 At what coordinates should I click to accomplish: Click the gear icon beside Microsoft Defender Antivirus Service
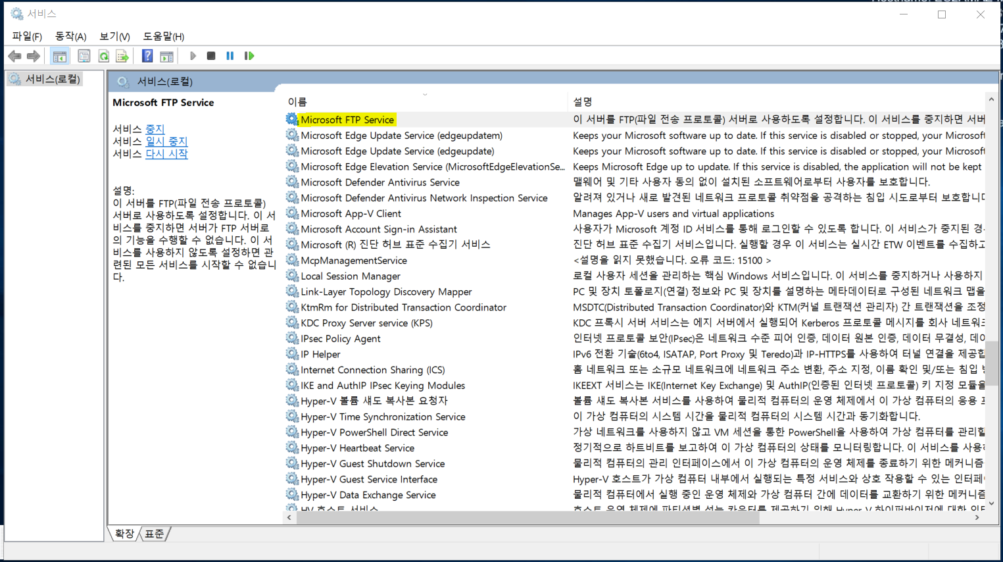[292, 182]
